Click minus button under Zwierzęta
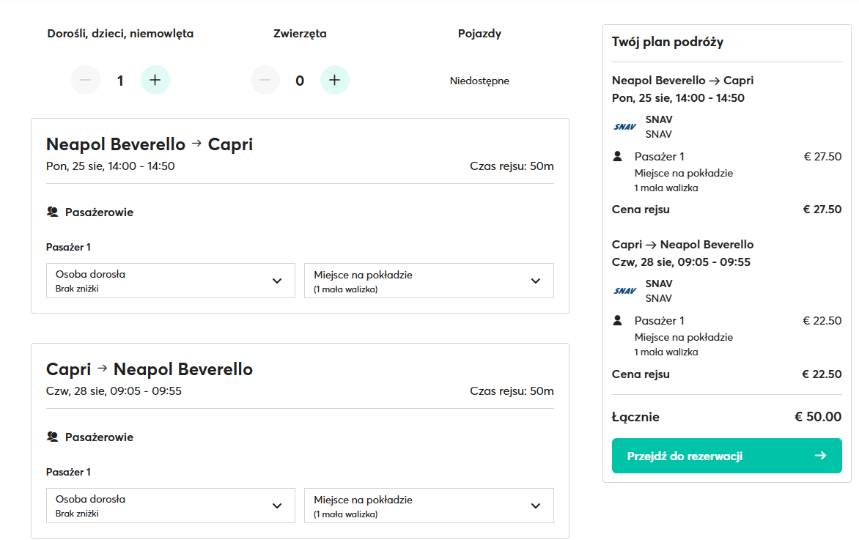This screenshot has width=859, height=540. point(265,81)
